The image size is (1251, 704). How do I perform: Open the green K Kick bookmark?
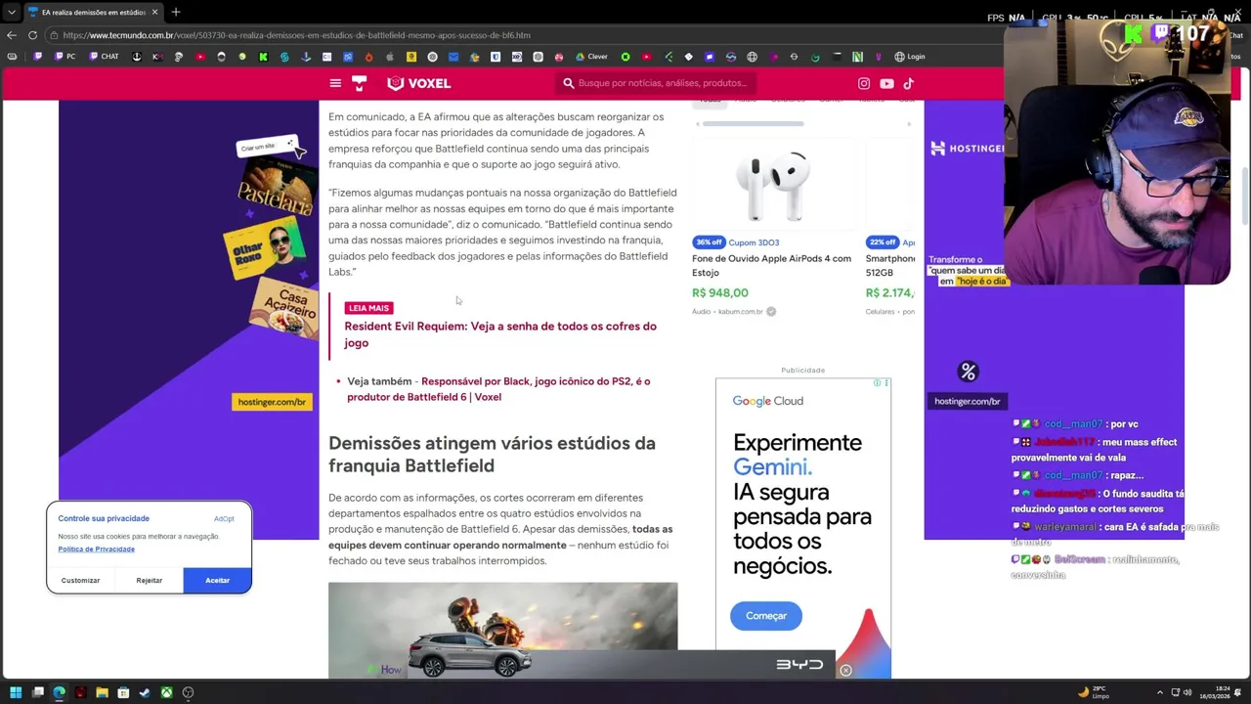(x=263, y=57)
